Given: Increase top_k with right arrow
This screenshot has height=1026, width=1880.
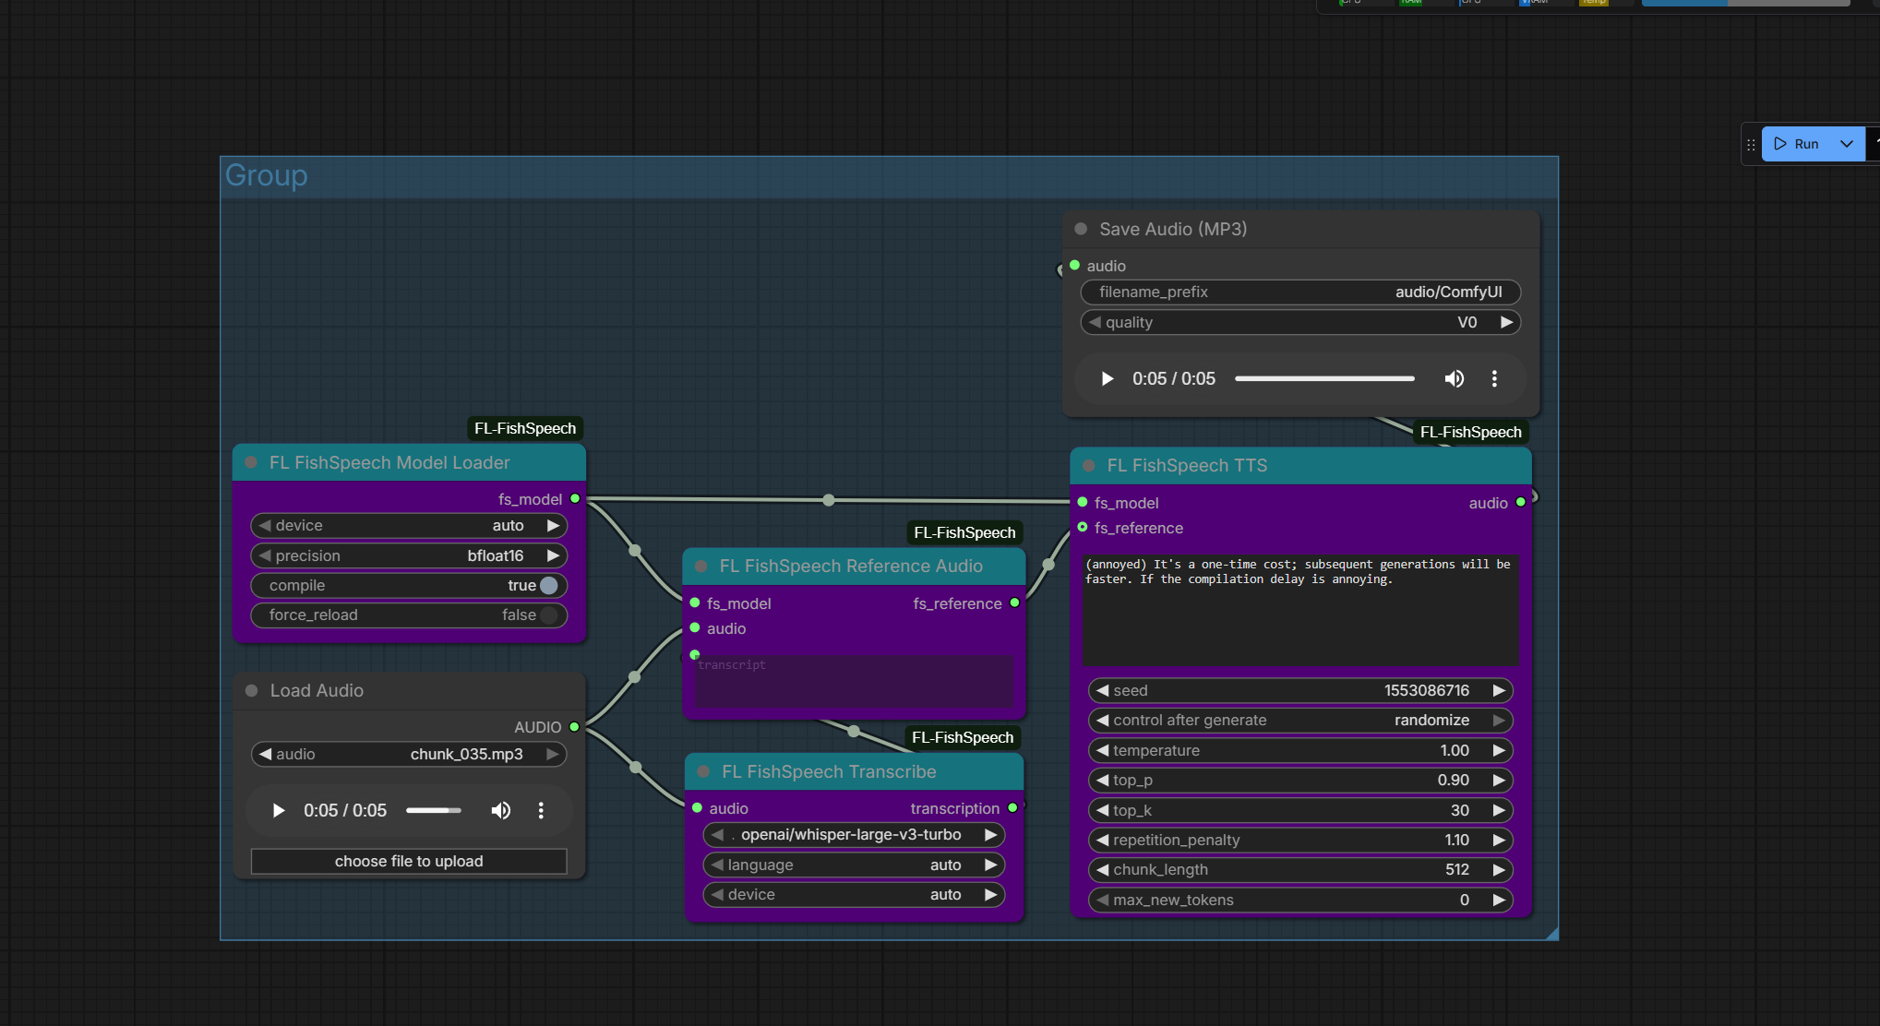Looking at the screenshot, I should click(x=1499, y=810).
